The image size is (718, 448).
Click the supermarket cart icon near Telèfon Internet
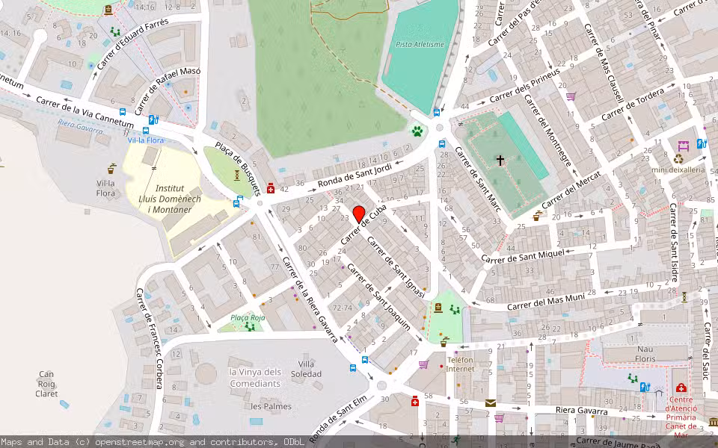coord(423,364)
